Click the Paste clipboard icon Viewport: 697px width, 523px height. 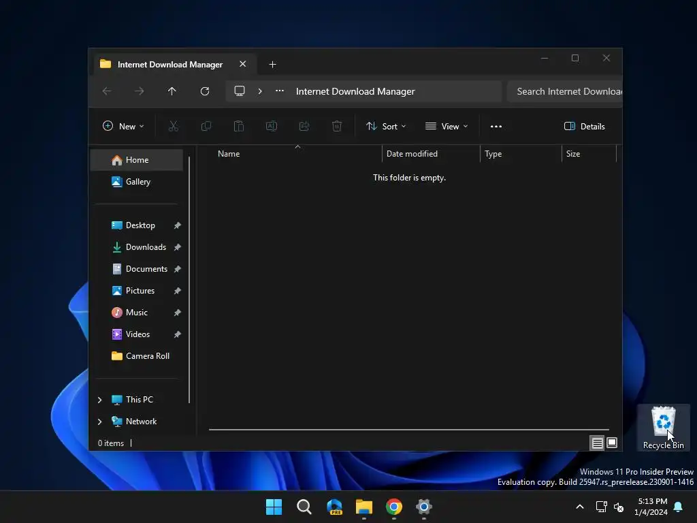[x=239, y=126]
